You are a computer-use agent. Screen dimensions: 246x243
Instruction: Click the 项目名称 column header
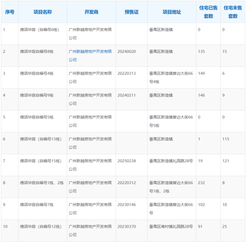pos(43,12)
